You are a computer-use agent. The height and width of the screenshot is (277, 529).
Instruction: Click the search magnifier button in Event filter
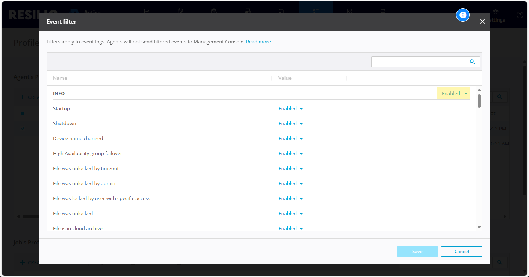[472, 62]
